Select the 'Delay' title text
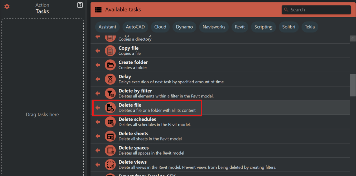 point(125,77)
